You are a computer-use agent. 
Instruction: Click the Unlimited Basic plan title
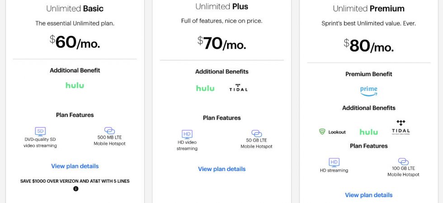[x=75, y=9]
